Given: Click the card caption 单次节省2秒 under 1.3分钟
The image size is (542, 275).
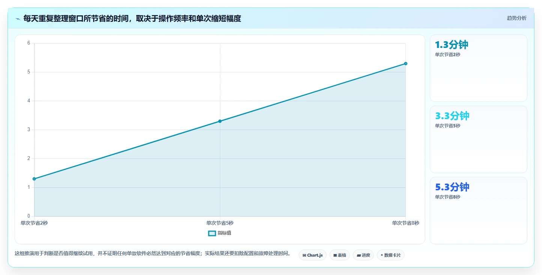Looking at the screenshot, I should [x=447, y=55].
